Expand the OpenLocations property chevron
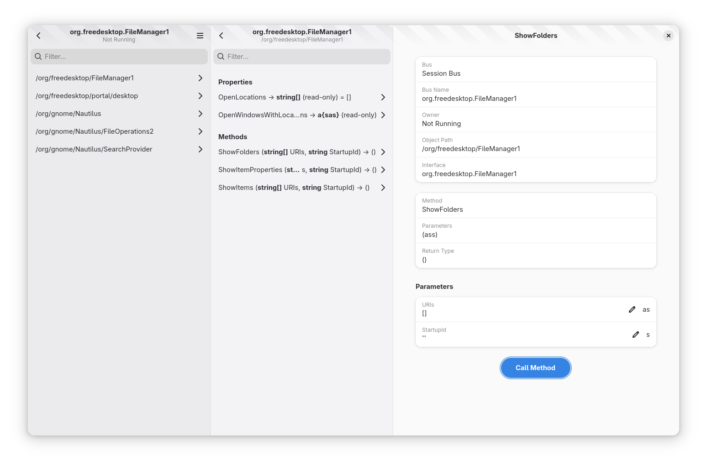This screenshot has width=707, height=466. point(383,97)
